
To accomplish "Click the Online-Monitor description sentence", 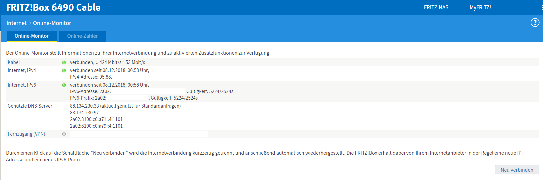I will tap(138, 53).
